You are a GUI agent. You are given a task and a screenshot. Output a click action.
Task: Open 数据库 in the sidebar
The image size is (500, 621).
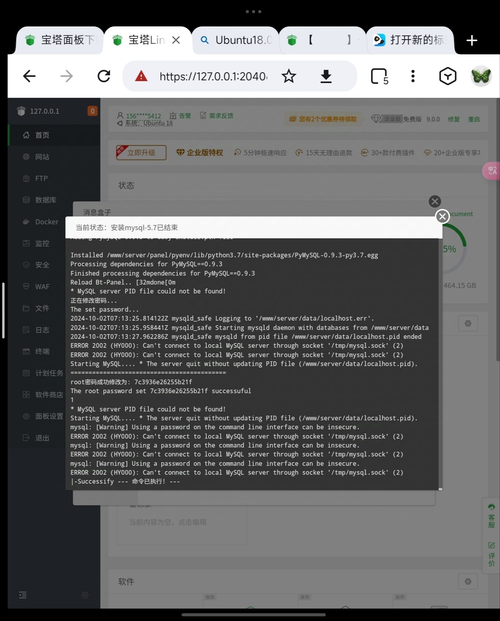tap(45, 200)
